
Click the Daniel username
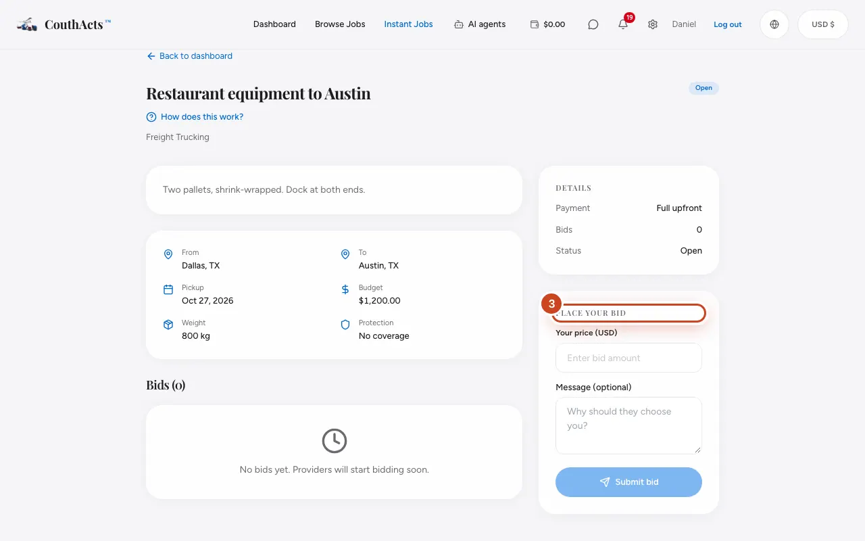point(684,24)
